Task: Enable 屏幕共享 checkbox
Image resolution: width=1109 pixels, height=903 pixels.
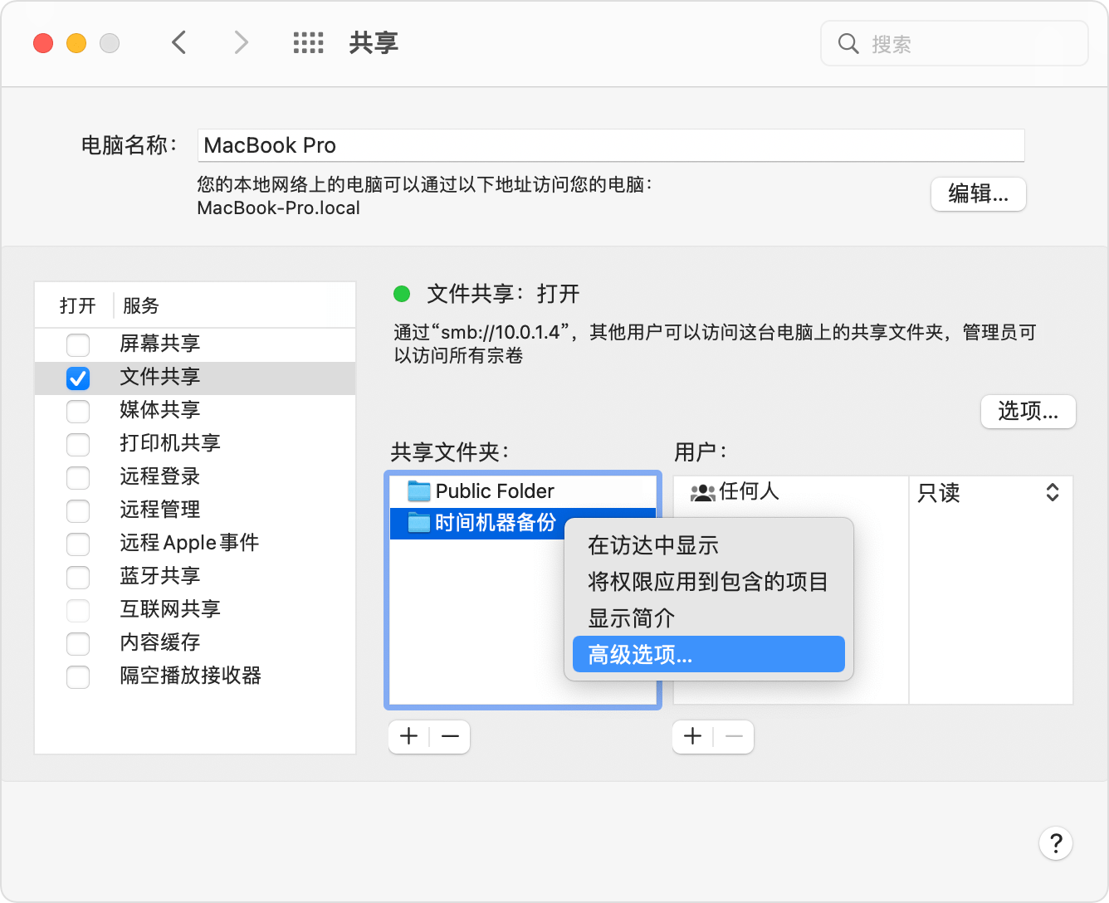Action: click(x=78, y=344)
